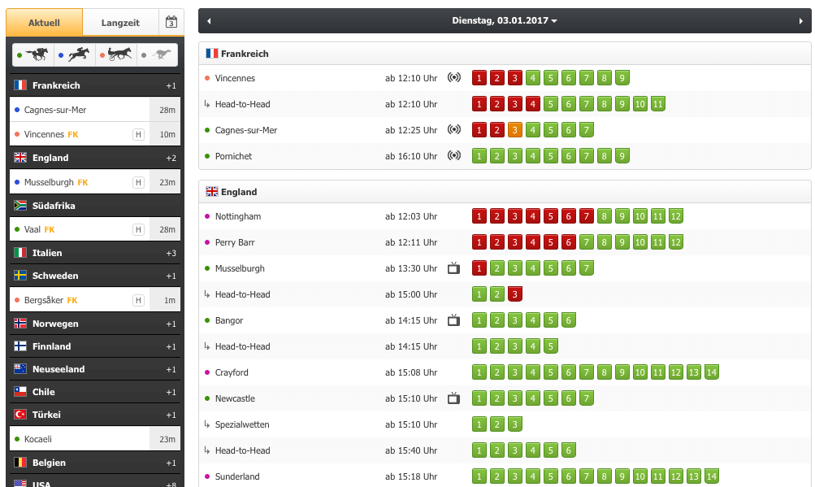The height and width of the screenshot is (487, 815).
Task: Open Kocaeli in the sidebar list
Action: point(41,439)
